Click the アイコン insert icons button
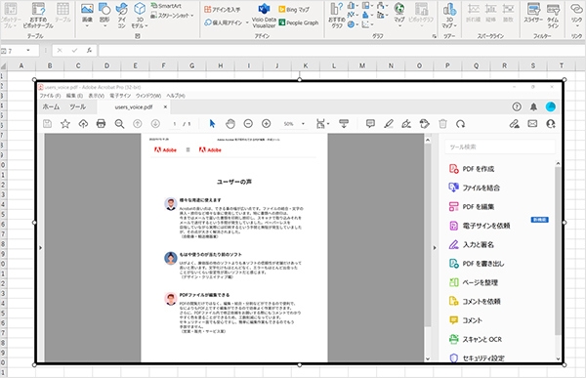Image resolution: width=586 pixels, height=378 pixels. tap(121, 15)
